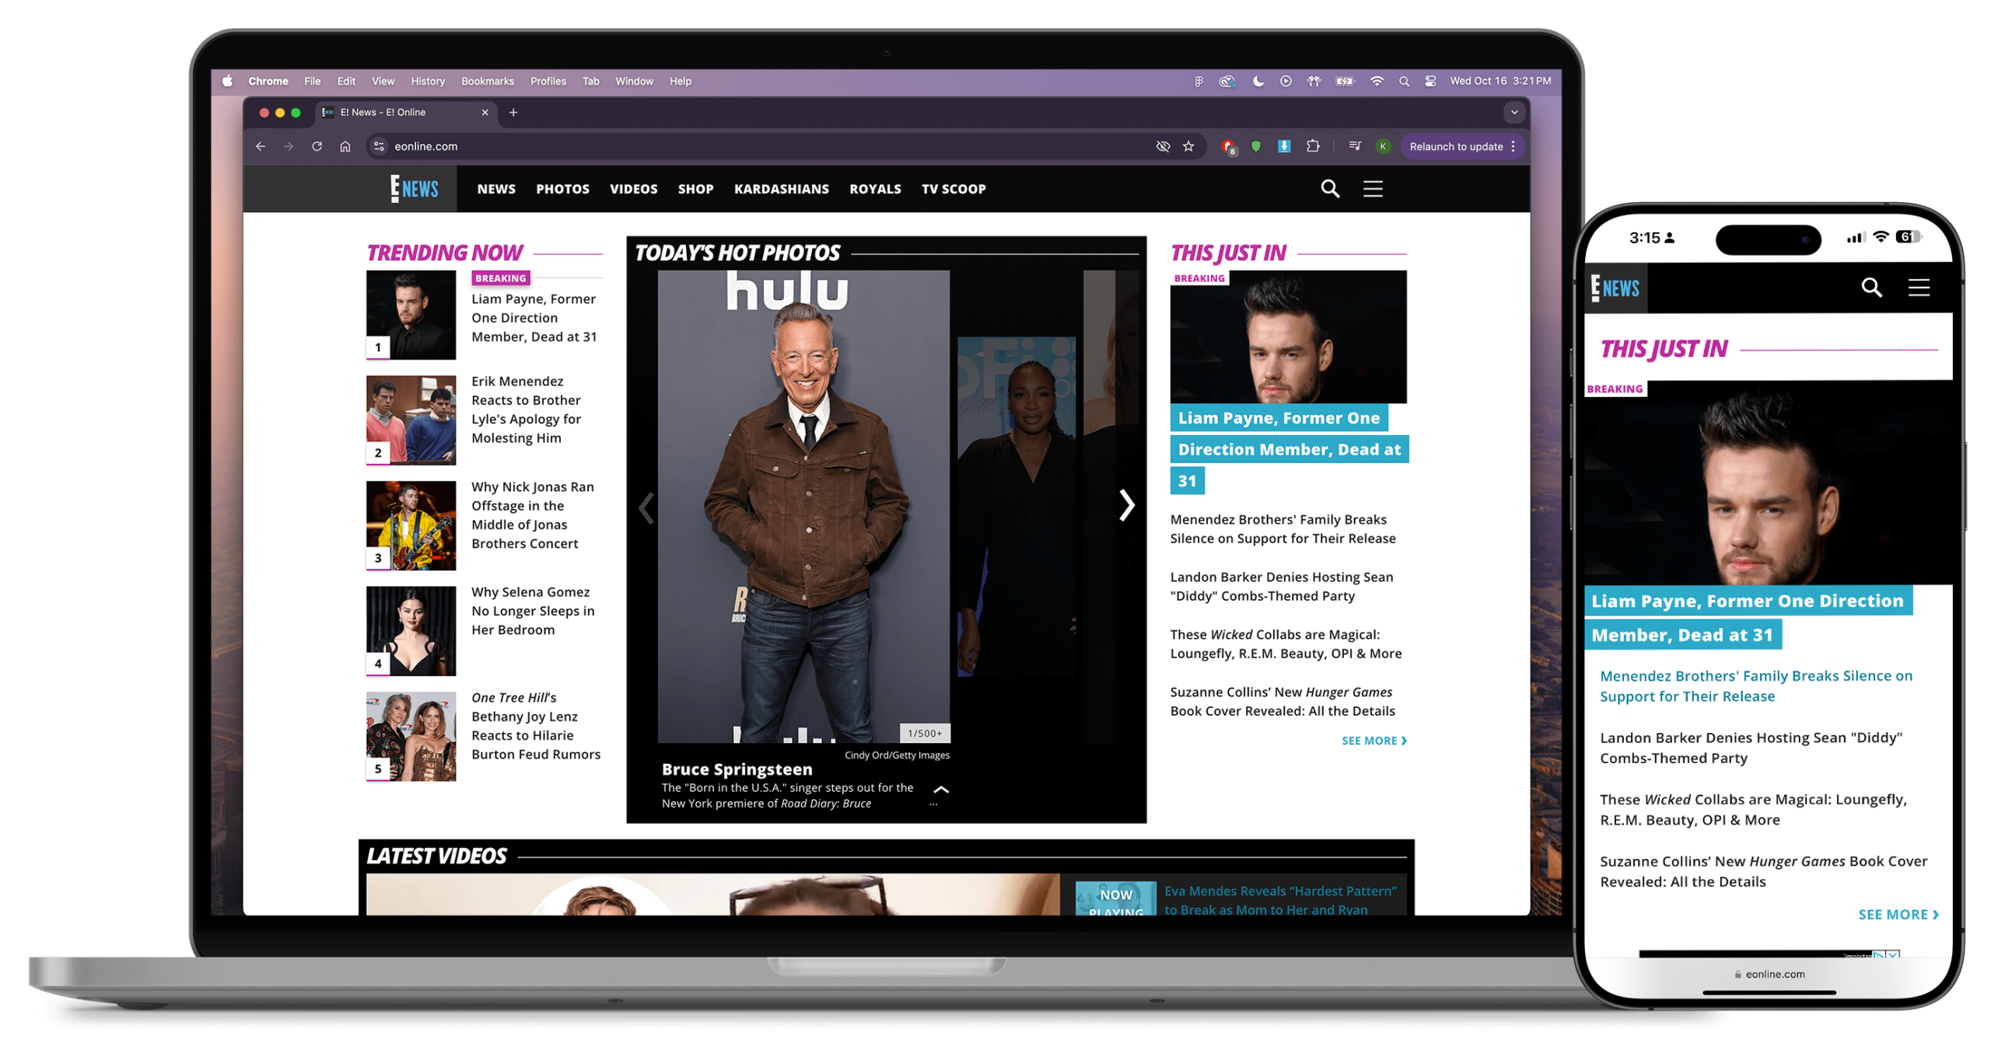Click the Chrome forward arrow
This screenshot has width=1991, height=1043.
tap(289, 146)
